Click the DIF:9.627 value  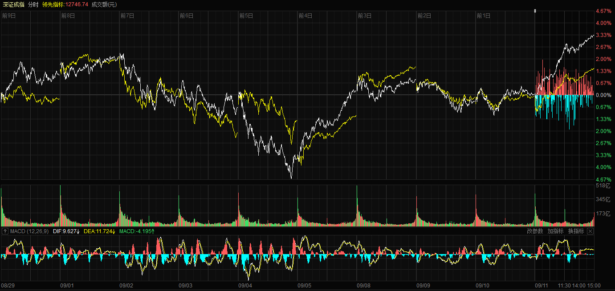(66, 231)
